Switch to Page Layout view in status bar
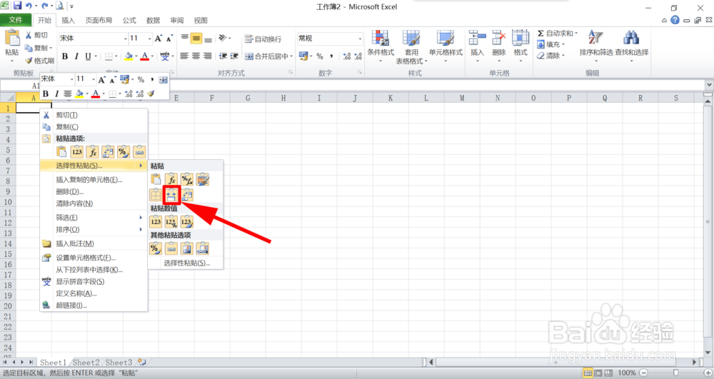Screen dimensions: 714x379 (598, 373)
